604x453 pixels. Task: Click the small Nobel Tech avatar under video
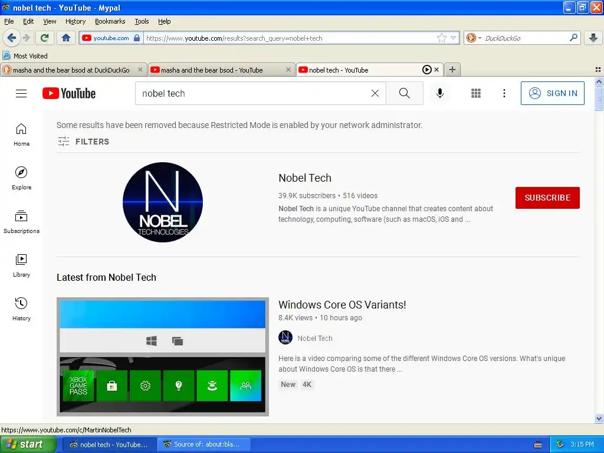coord(285,338)
